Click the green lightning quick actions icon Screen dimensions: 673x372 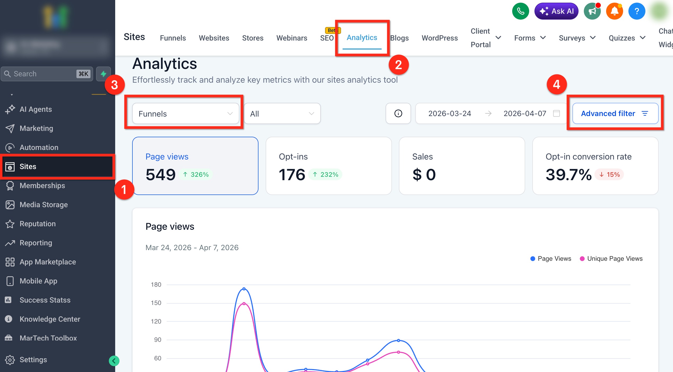tap(103, 74)
